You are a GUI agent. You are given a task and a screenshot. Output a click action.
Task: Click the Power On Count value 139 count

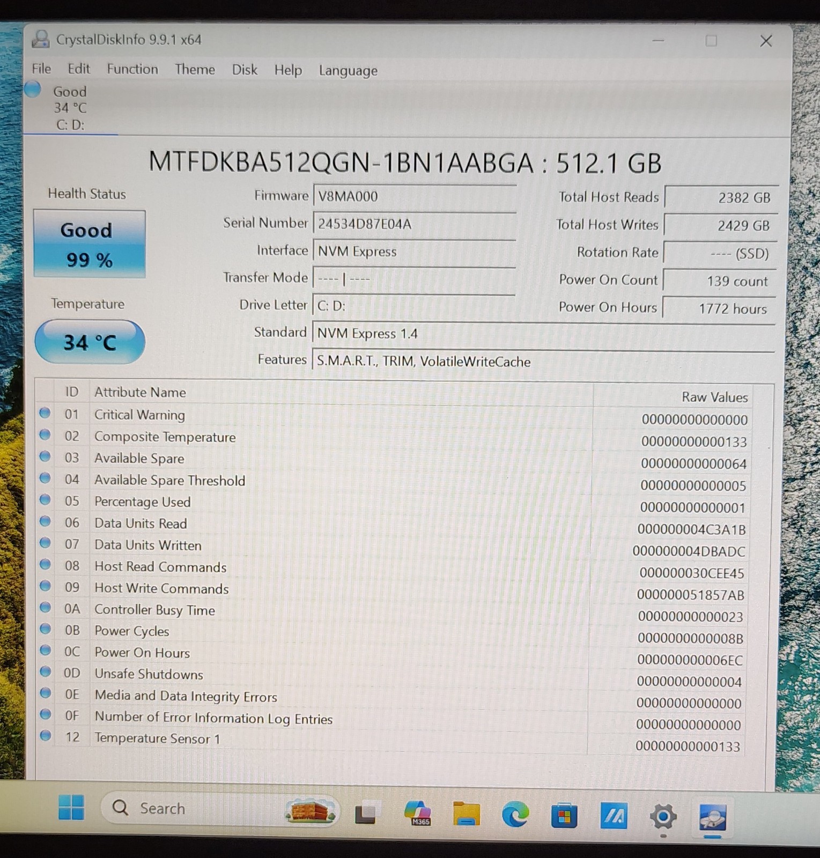pos(720,281)
